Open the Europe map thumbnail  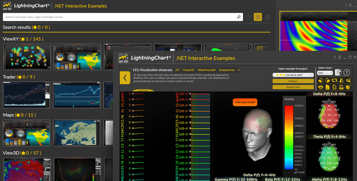[77, 133]
